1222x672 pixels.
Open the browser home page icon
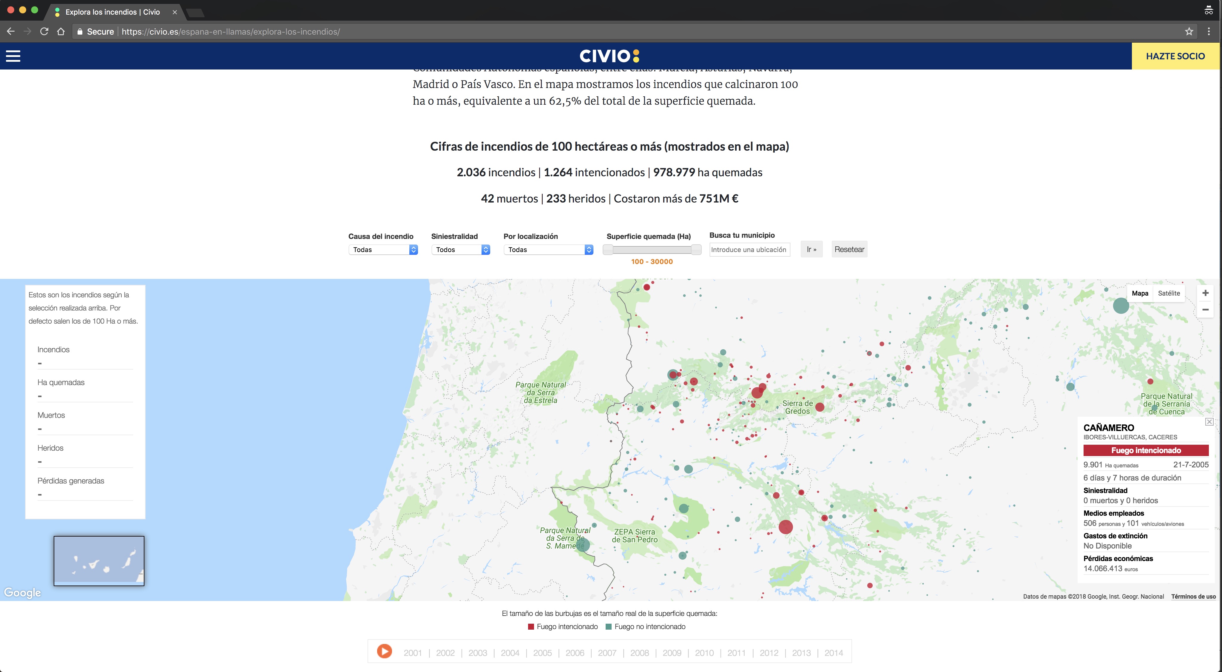(61, 31)
